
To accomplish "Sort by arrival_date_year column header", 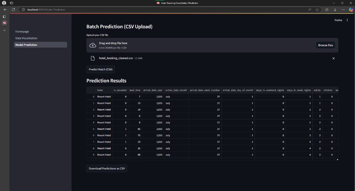I will click(153, 90).
